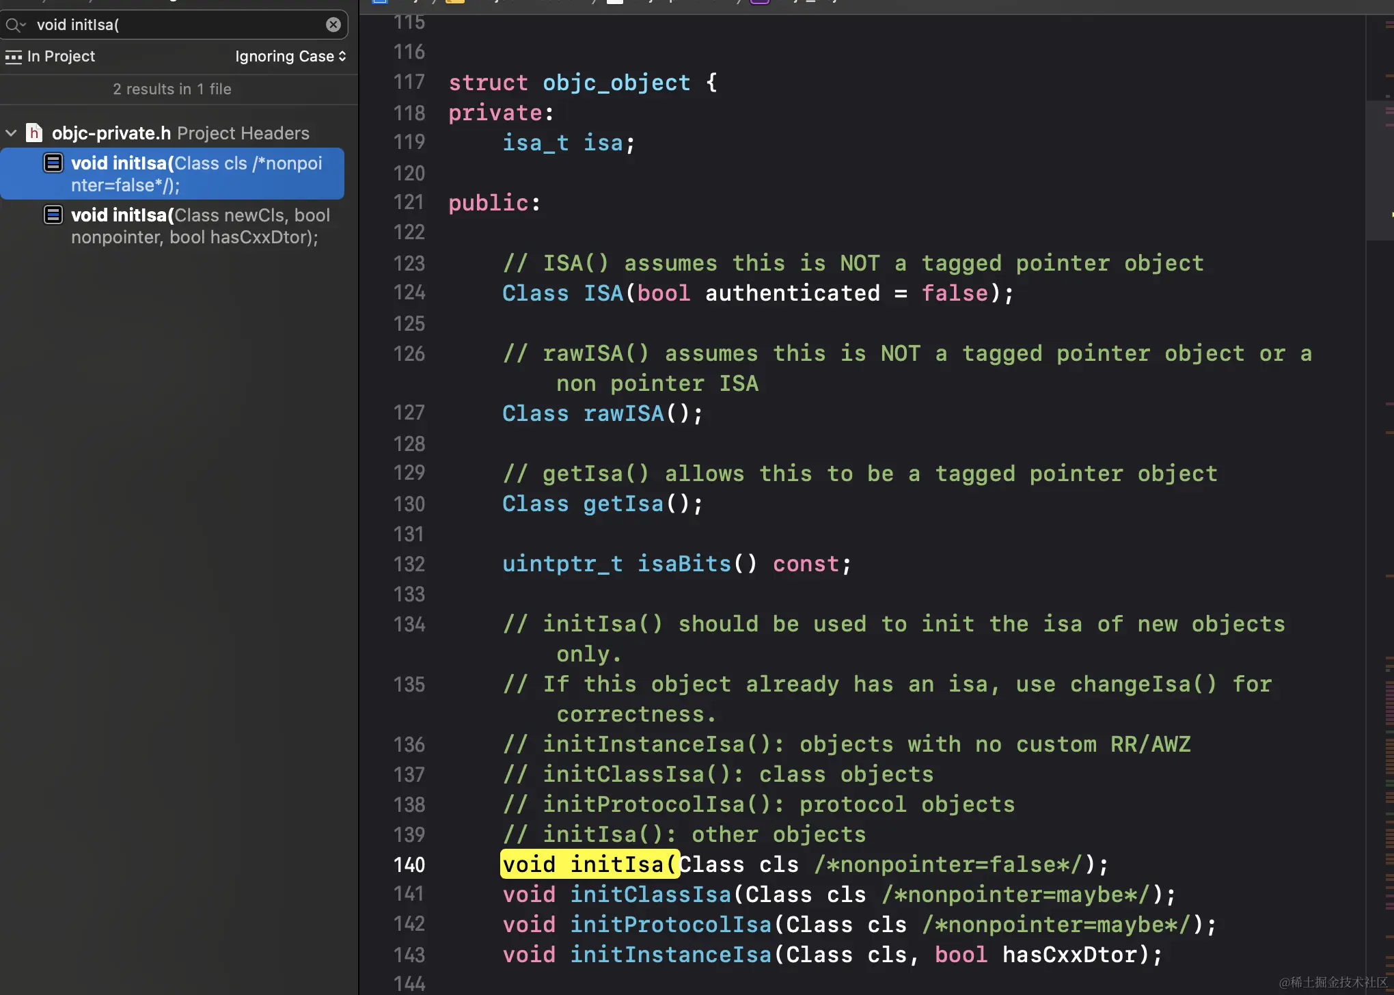Click the getIsa method declaration
This screenshot has height=995, width=1394.
click(x=623, y=504)
